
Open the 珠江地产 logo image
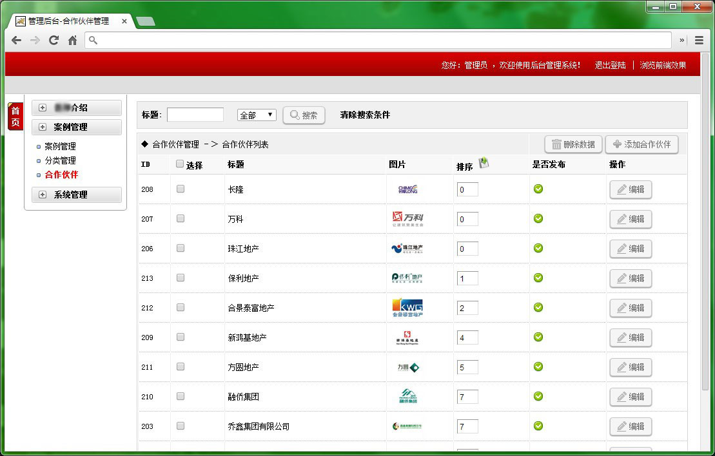point(407,248)
